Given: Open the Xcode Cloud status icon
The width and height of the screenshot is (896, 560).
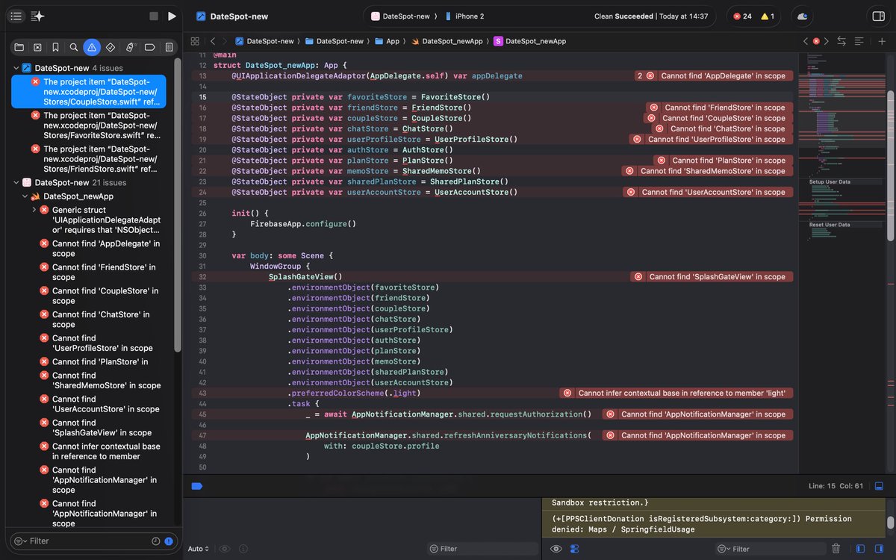Looking at the screenshot, I should [x=802, y=16].
